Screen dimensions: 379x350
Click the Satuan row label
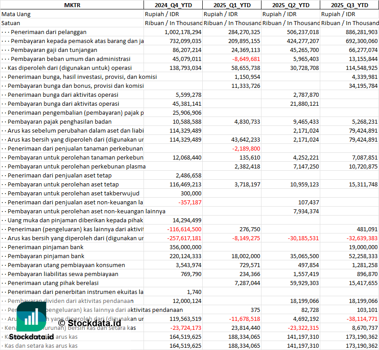(x=11, y=23)
